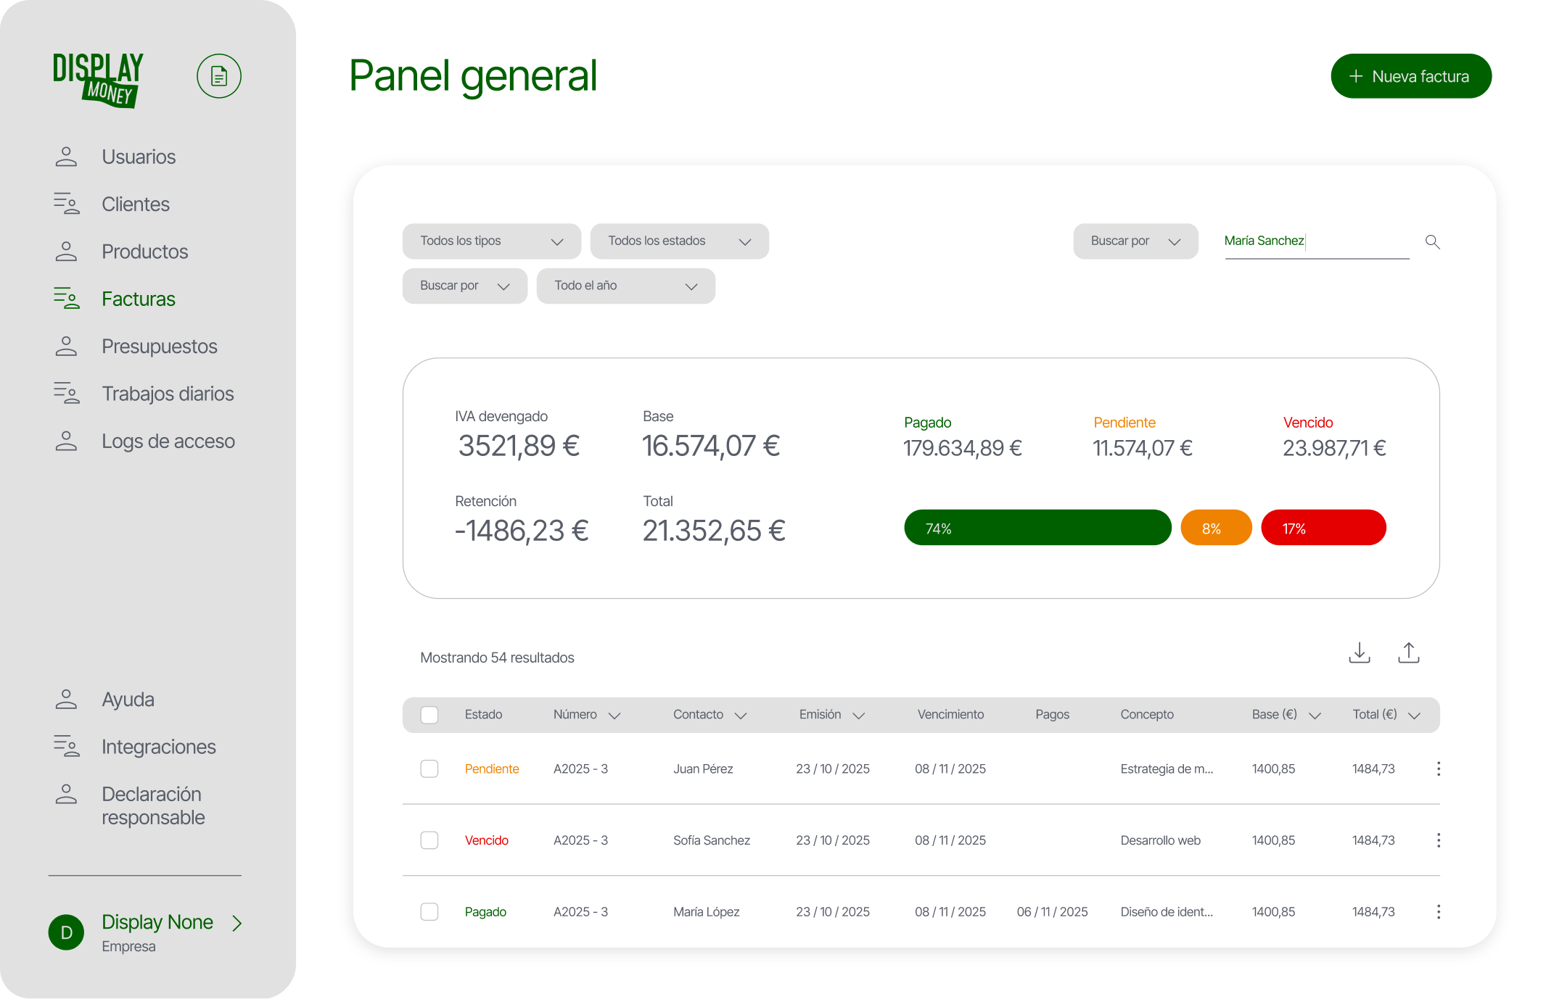Check the checkbox on the Vencido invoice row

[429, 840]
